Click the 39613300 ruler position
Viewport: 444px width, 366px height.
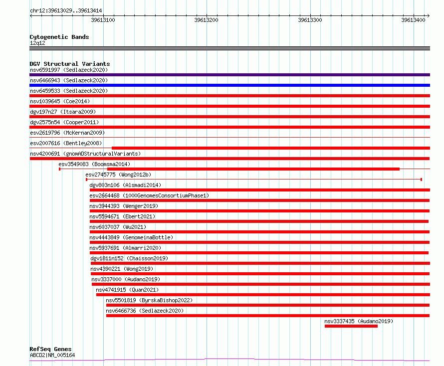coord(310,20)
